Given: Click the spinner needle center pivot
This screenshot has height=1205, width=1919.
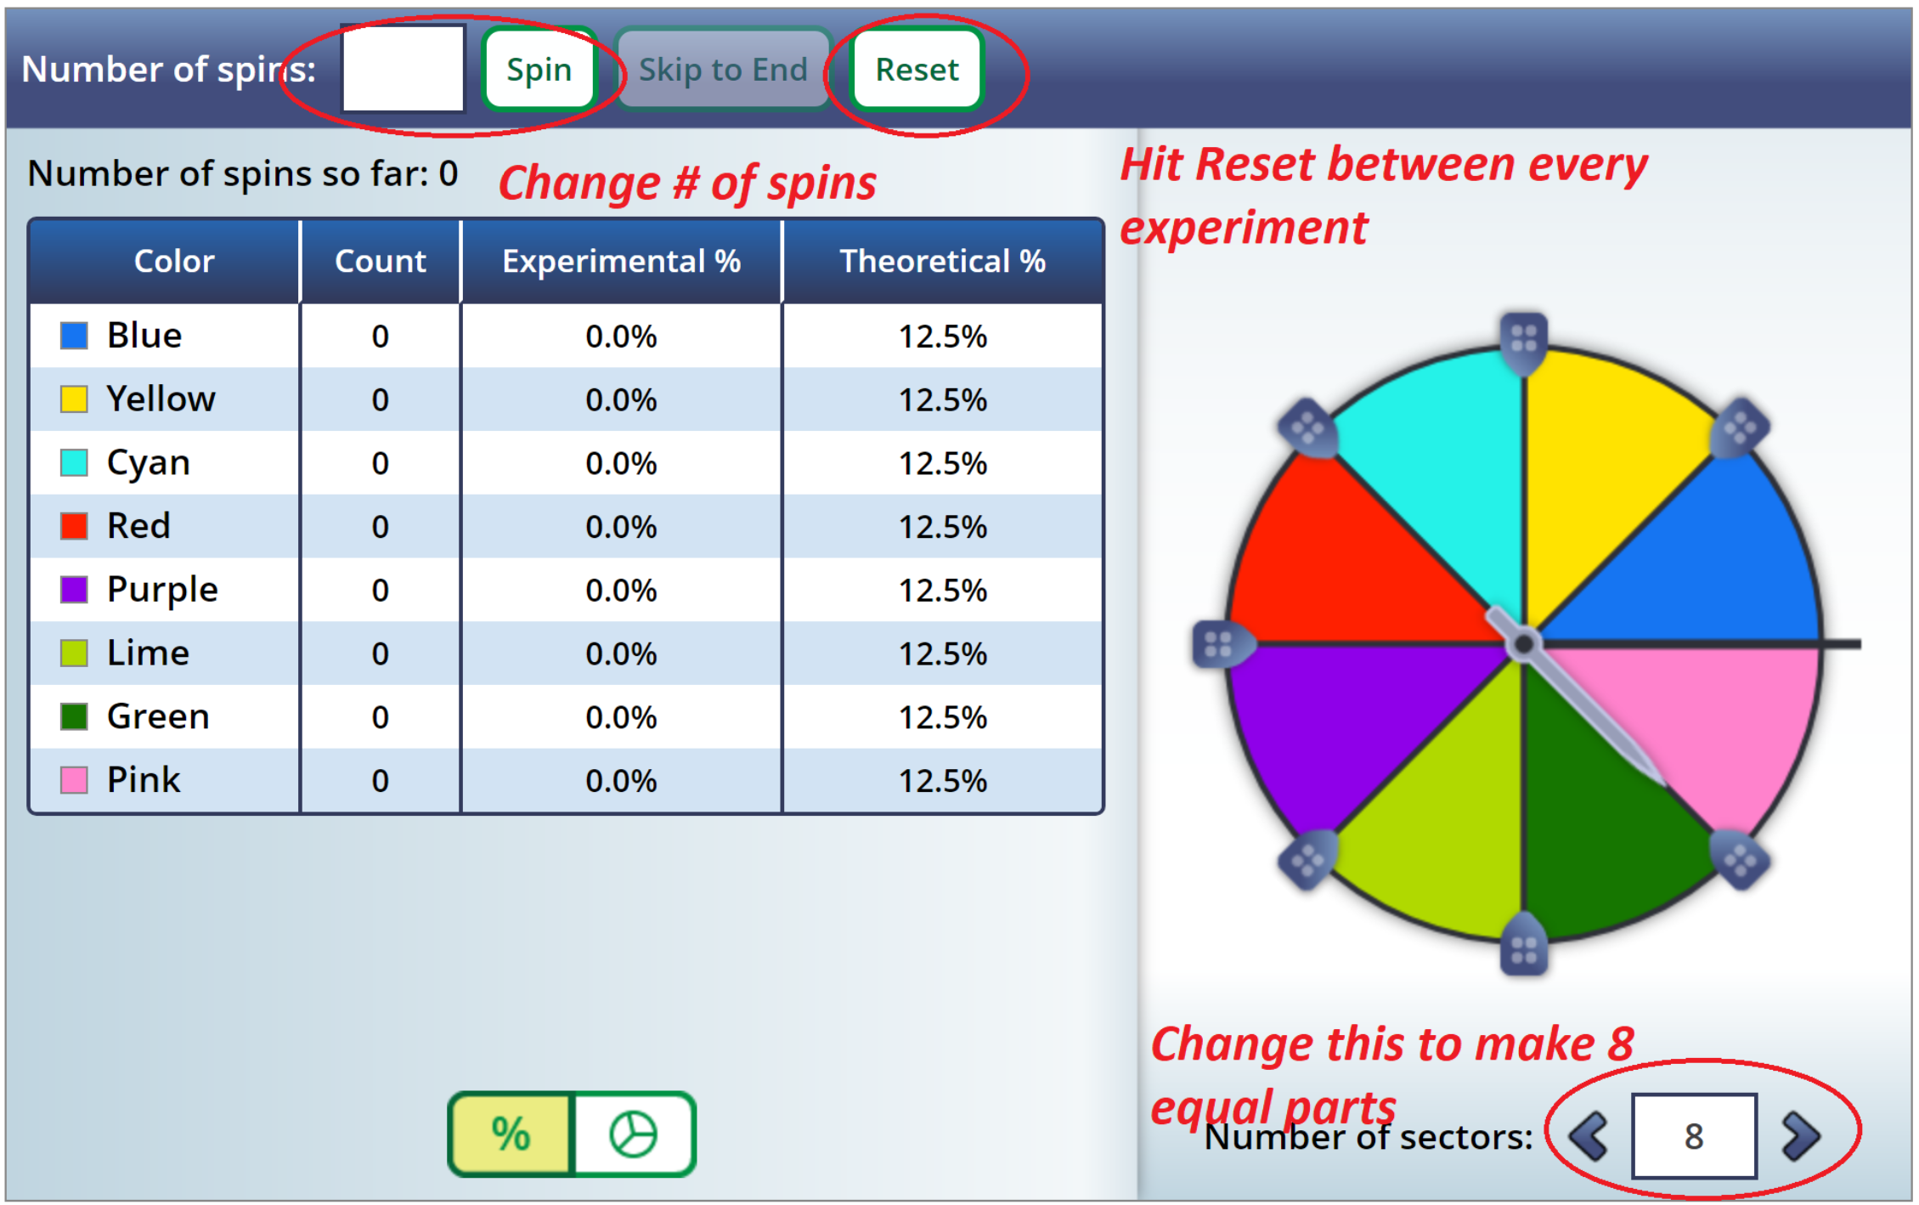Looking at the screenshot, I should click(1524, 644).
